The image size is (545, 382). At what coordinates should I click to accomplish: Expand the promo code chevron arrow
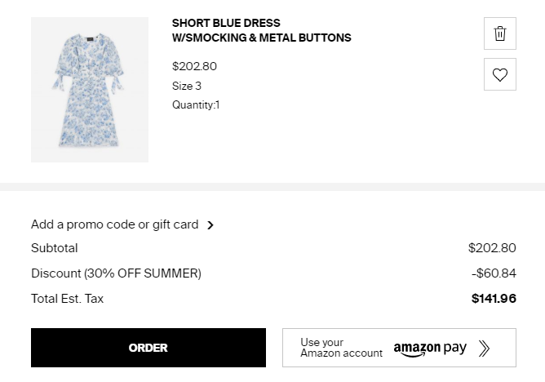[210, 225]
